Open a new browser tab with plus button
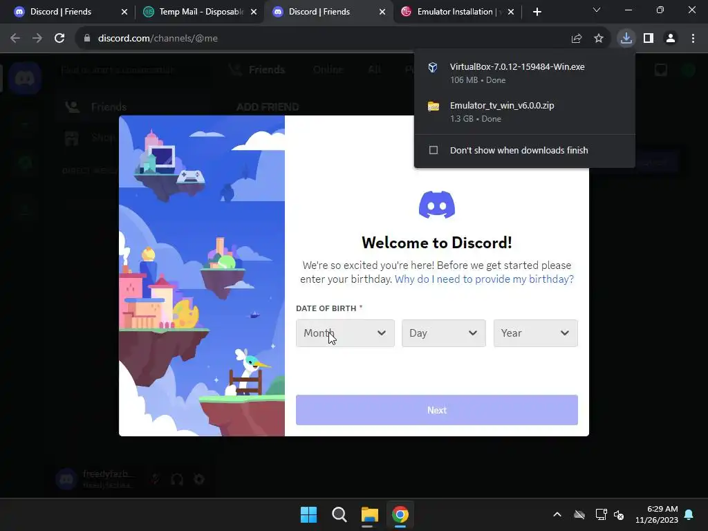Image resolution: width=708 pixels, height=531 pixels. tap(537, 12)
